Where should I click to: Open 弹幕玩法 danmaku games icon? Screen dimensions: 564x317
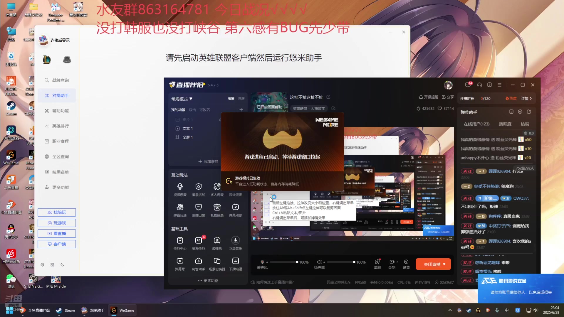[180, 210]
